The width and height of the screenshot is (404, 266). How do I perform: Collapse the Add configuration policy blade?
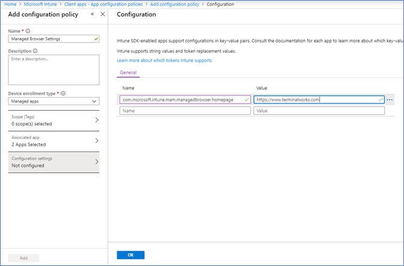pos(92,14)
